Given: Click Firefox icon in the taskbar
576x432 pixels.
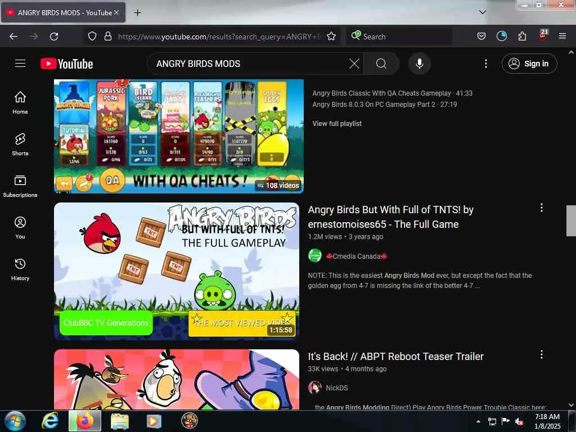Looking at the screenshot, I should 85,421.
